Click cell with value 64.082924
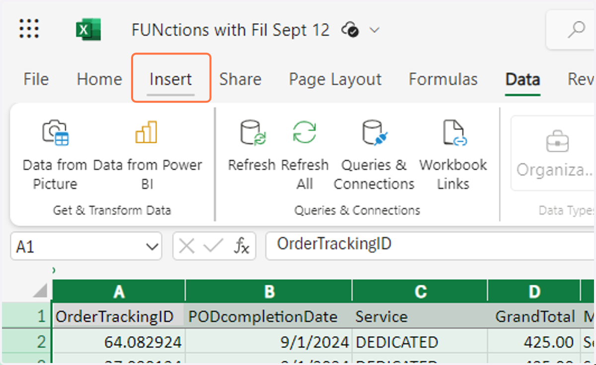Viewport: 596px width, 365px height. pos(119,342)
